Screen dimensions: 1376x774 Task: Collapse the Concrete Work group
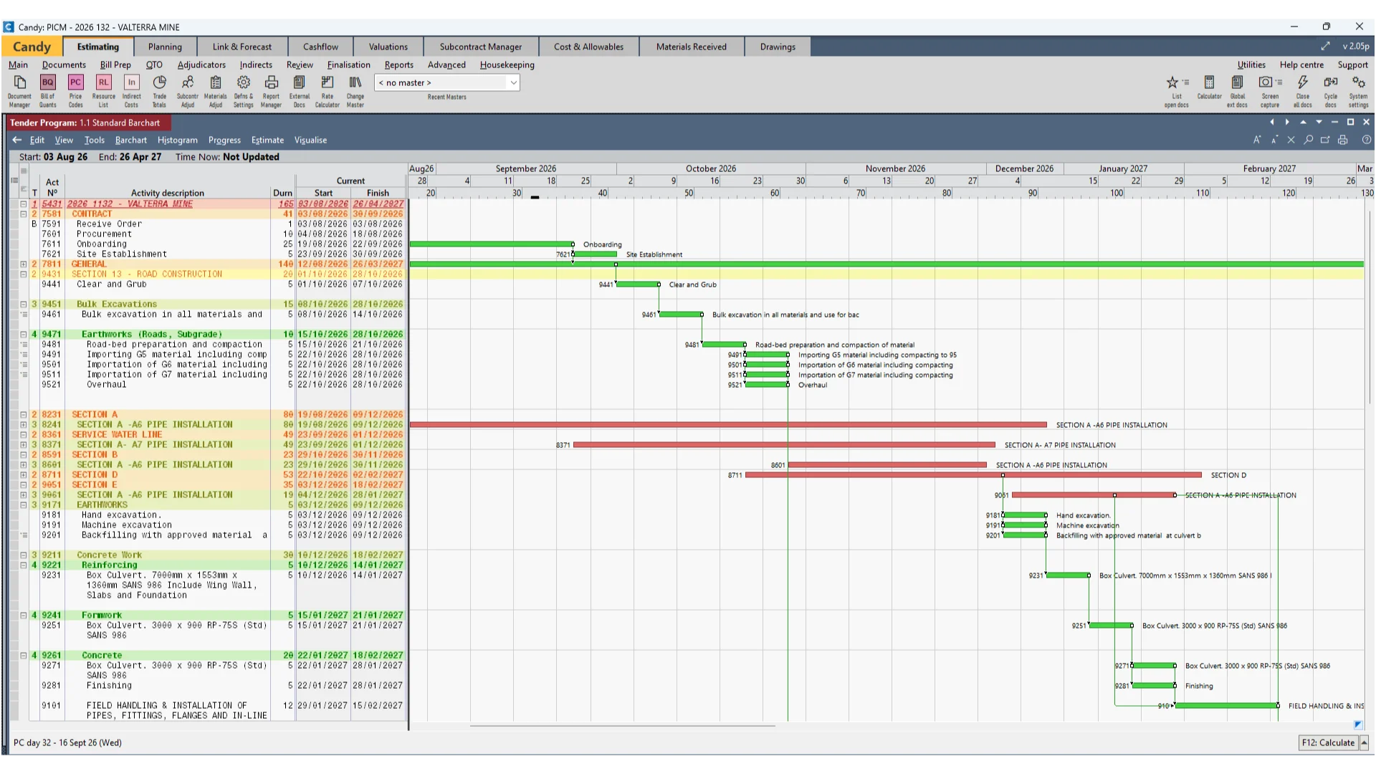click(23, 555)
